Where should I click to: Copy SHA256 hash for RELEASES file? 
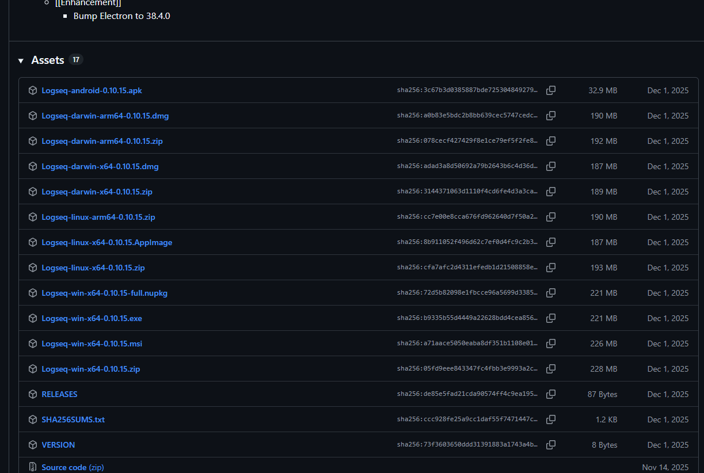(x=551, y=394)
